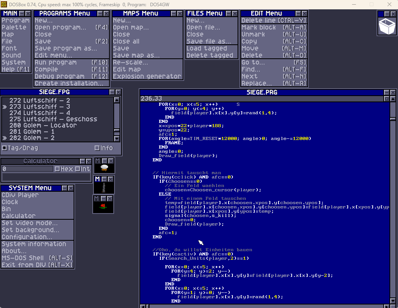Click the editor vertical scroll-up arrow
The image size is (398, 308).
393,99
